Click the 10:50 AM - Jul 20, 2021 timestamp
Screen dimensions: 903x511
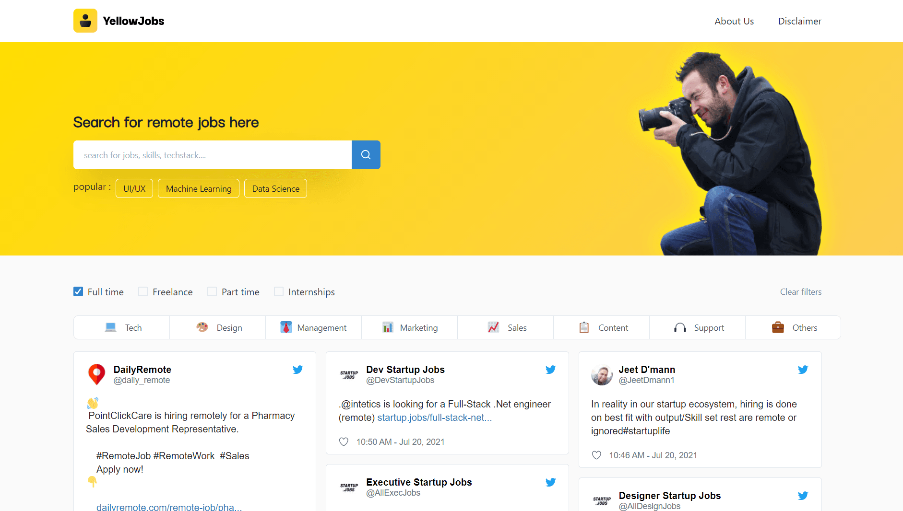400,442
